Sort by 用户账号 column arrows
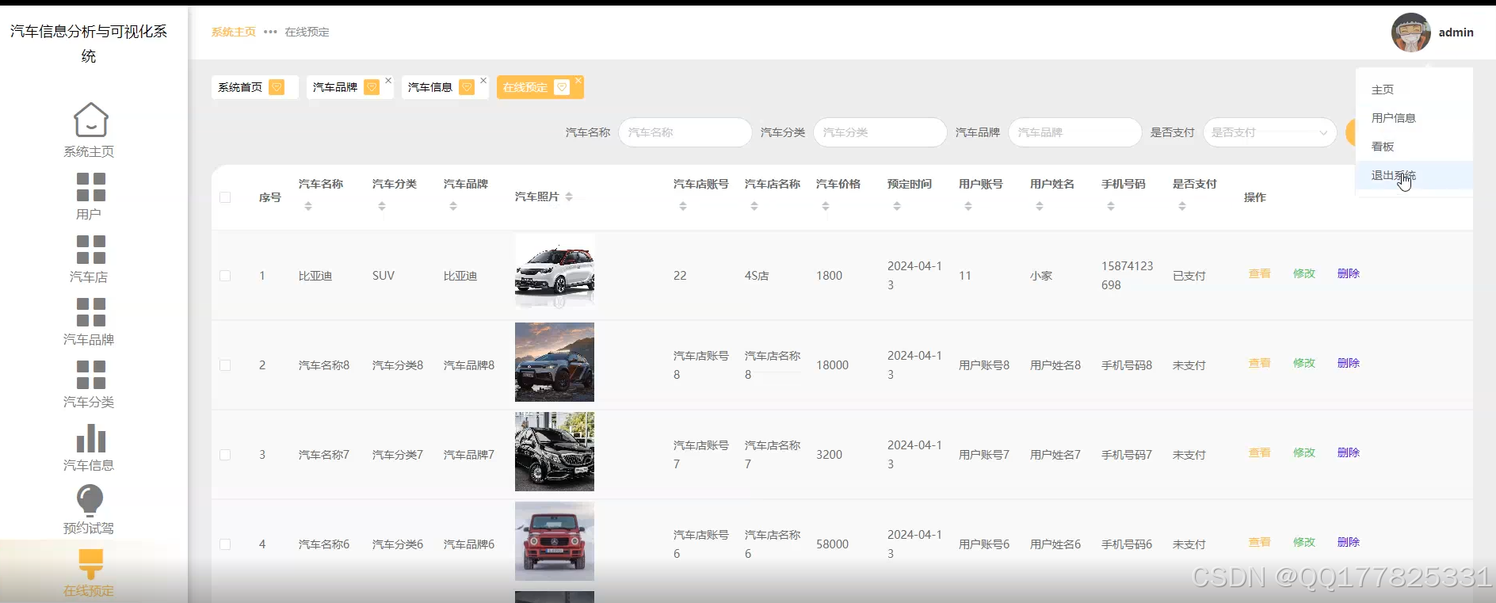This screenshot has width=1496, height=603. coord(968,206)
